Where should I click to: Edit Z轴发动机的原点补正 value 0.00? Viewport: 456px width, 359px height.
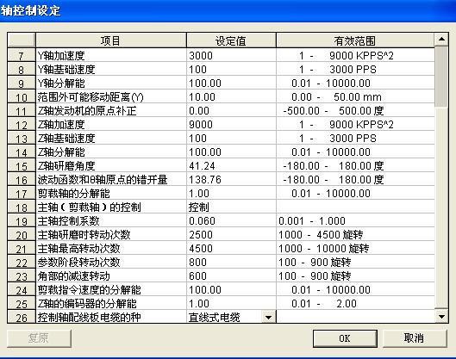tap(231, 111)
